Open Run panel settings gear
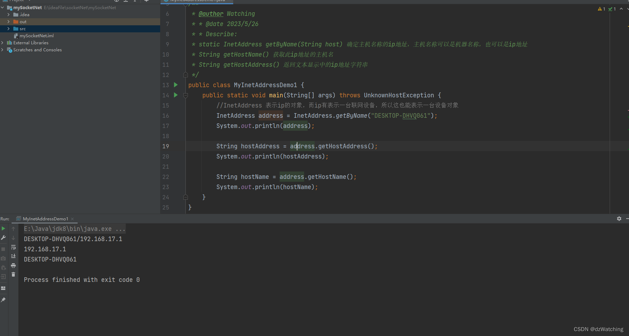Viewport: 629px width, 336px height. click(619, 219)
